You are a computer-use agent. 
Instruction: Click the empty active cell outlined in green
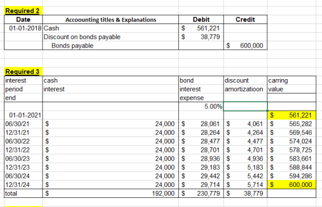click(245, 107)
